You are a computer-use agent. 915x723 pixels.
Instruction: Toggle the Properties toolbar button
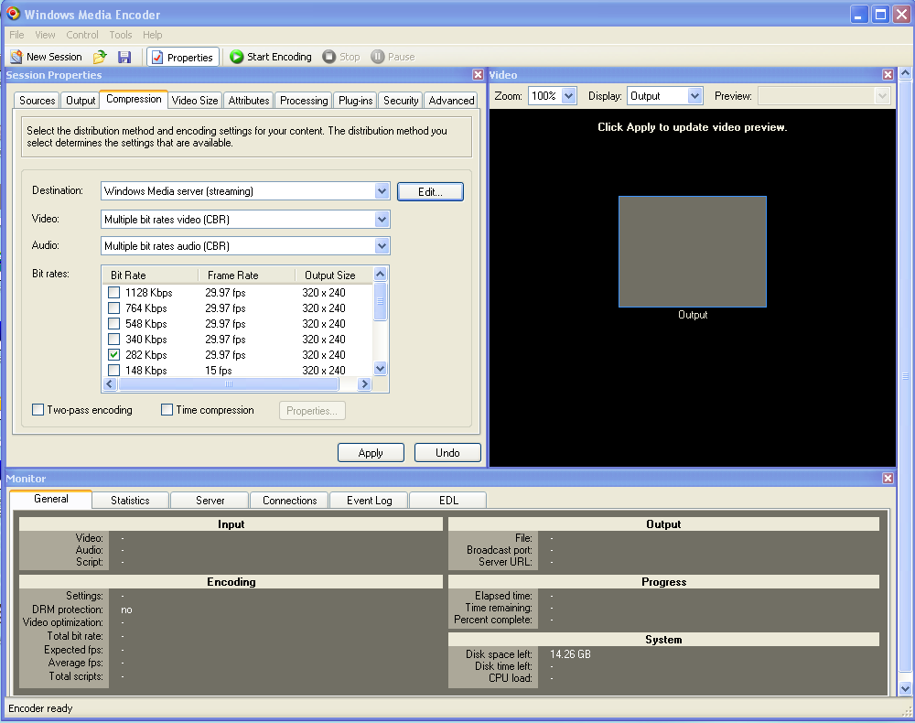(183, 57)
